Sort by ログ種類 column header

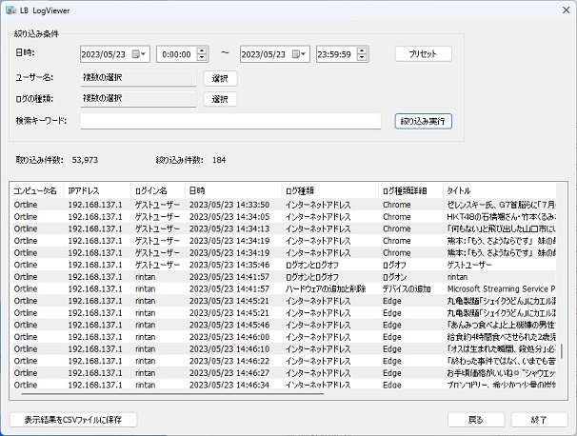(330, 190)
